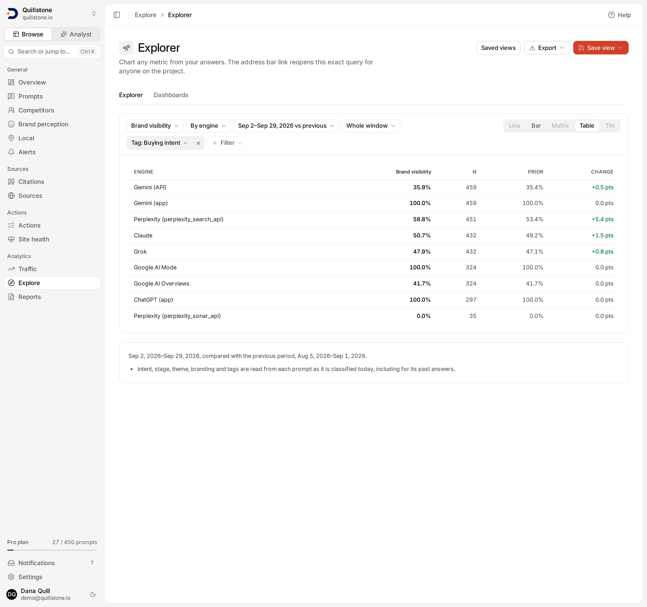This screenshot has height=607, width=647.
Task: Open Prompts in the sidebar
Action: 52,96
